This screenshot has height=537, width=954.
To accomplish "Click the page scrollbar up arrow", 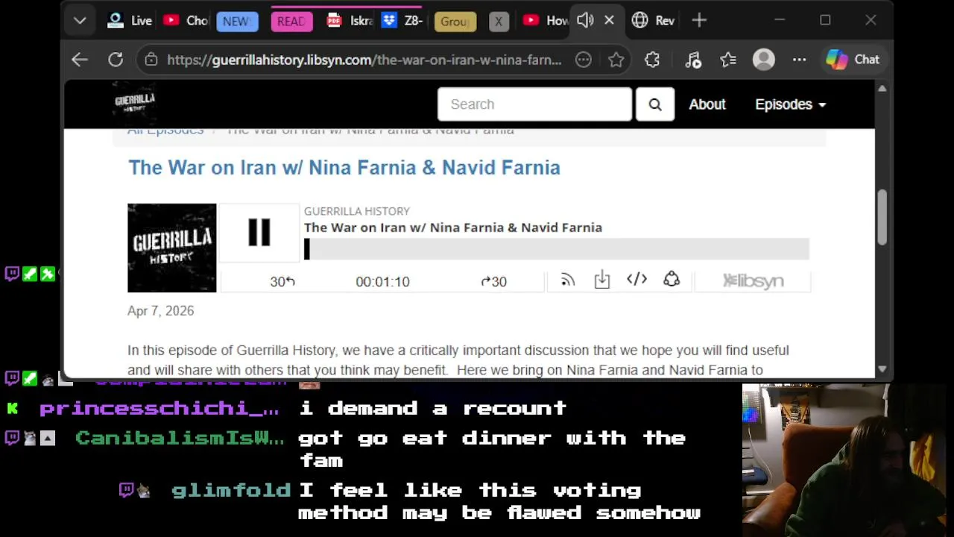I will tap(882, 89).
